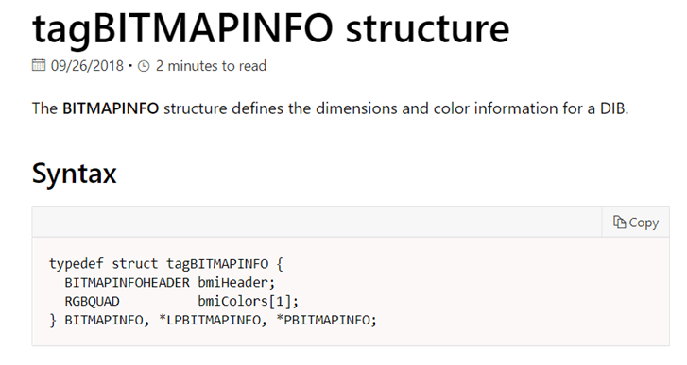687x365 pixels.
Task: Click the Syntax section heading
Action: [74, 174]
